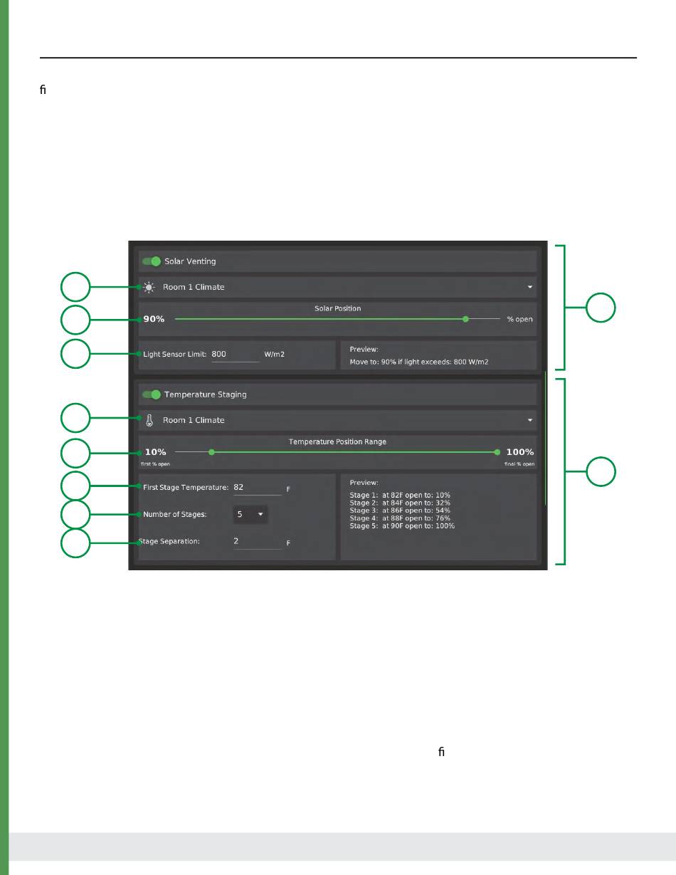
Task: Toggle the Solar Venting switch
Action: [152, 261]
